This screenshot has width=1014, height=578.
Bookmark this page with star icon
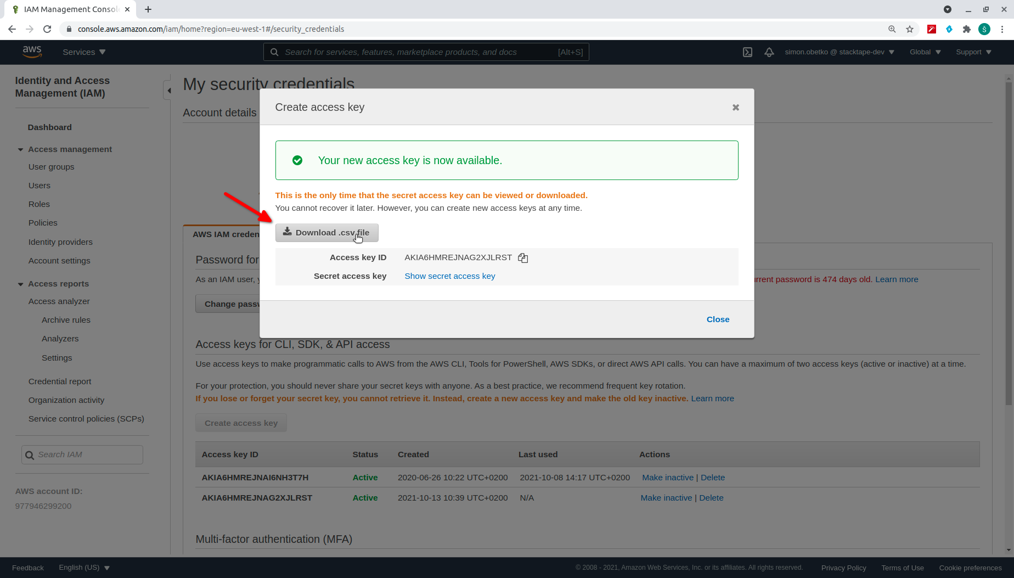(910, 29)
